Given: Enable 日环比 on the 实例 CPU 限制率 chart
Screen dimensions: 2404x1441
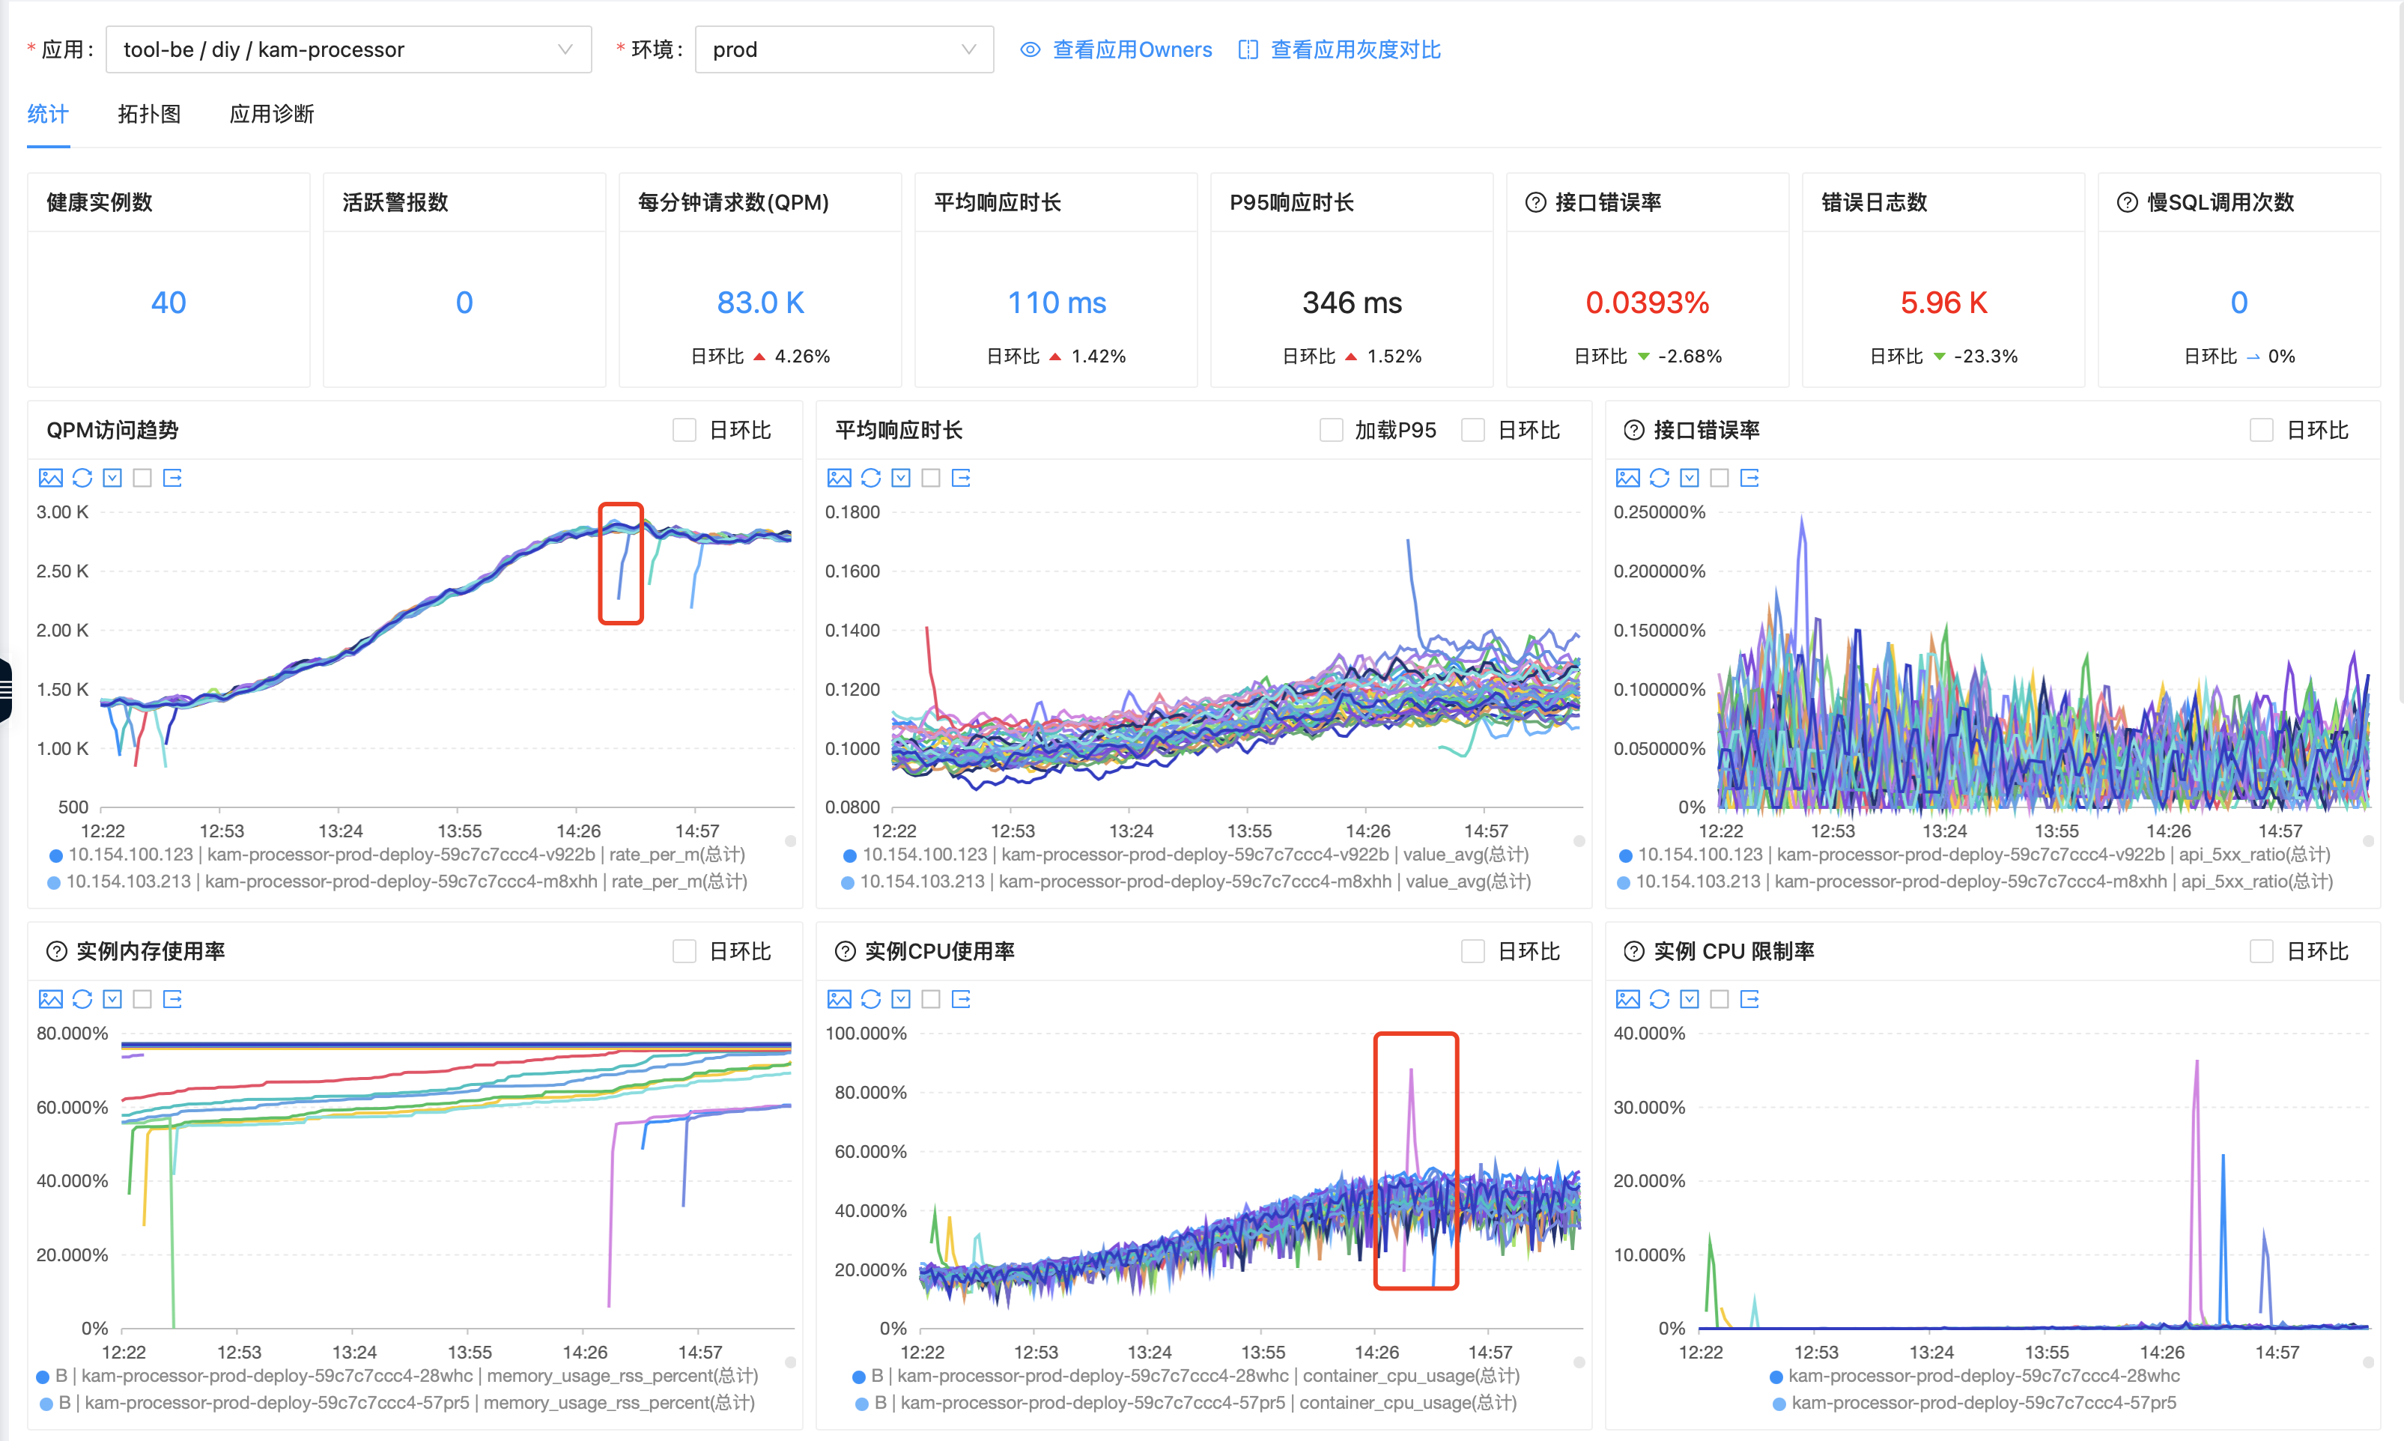Looking at the screenshot, I should [x=2261, y=952].
